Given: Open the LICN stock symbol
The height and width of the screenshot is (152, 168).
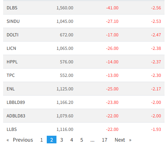Looking at the screenshot, I should coord(11,48).
